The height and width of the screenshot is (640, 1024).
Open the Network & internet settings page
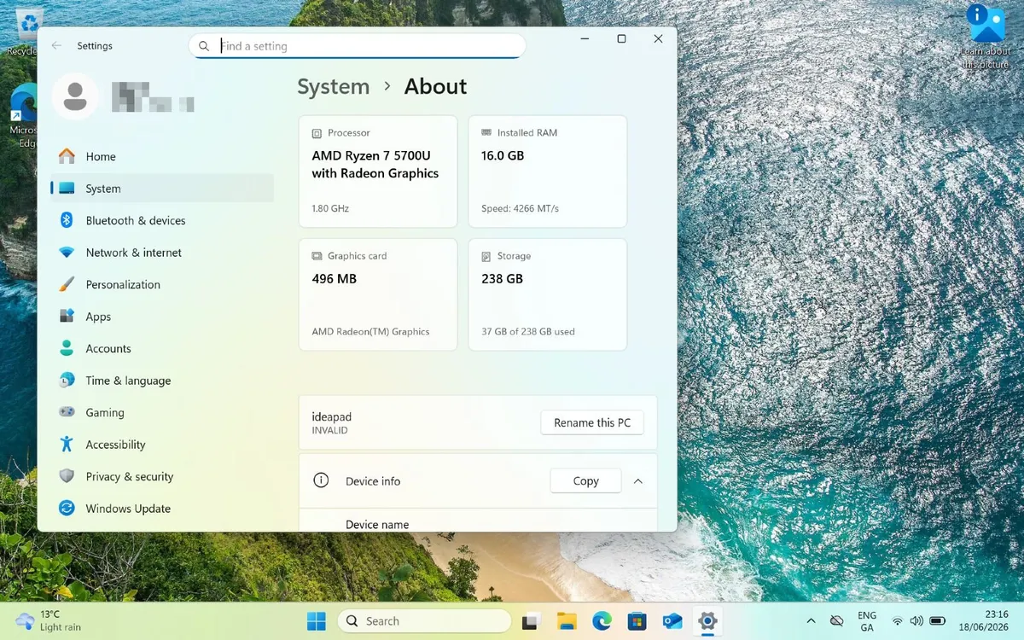click(162, 253)
